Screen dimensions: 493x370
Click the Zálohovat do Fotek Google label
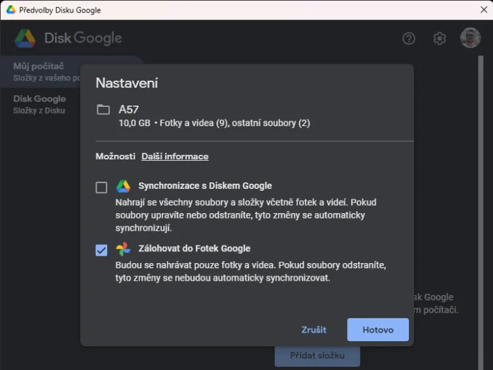coord(195,249)
